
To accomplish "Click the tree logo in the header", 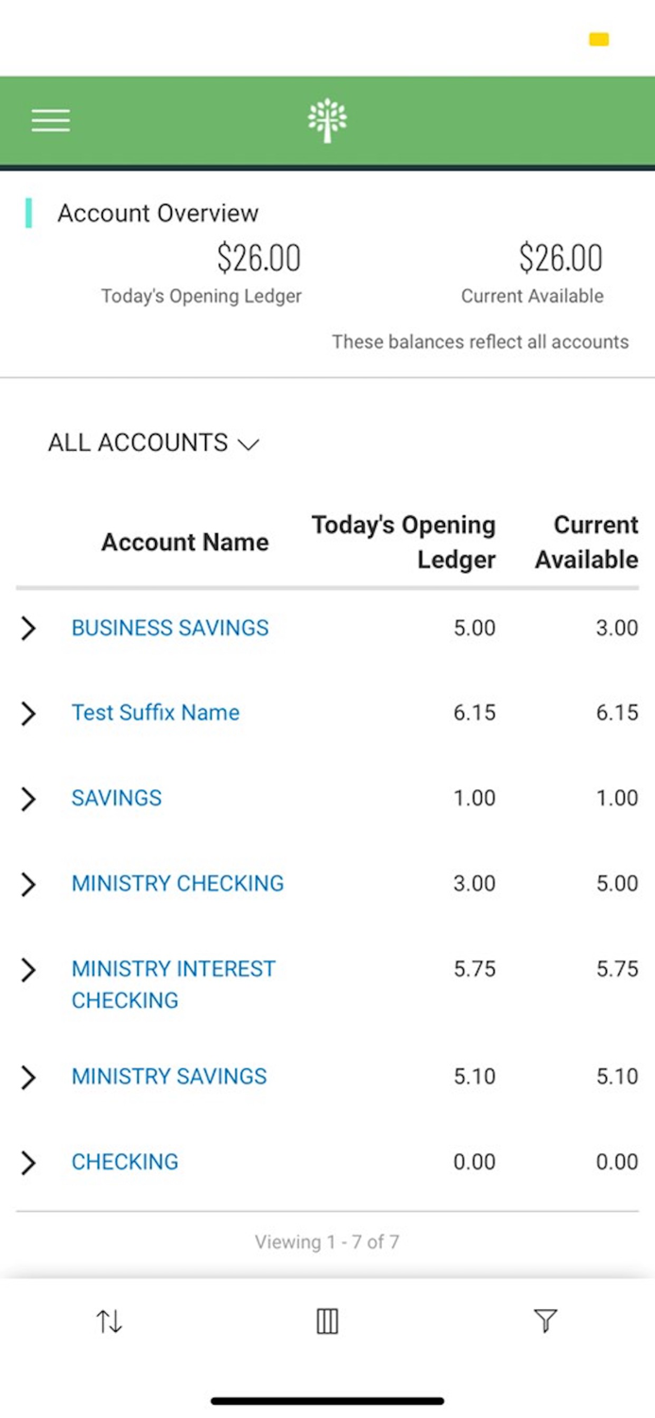I will (327, 119).
